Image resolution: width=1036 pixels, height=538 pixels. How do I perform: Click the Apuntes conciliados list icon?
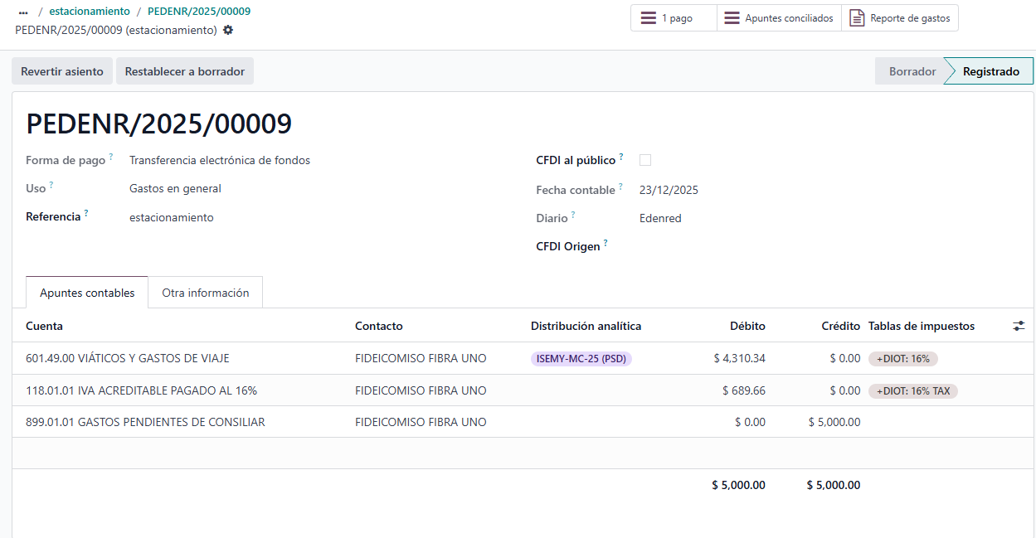pos(732,18)
